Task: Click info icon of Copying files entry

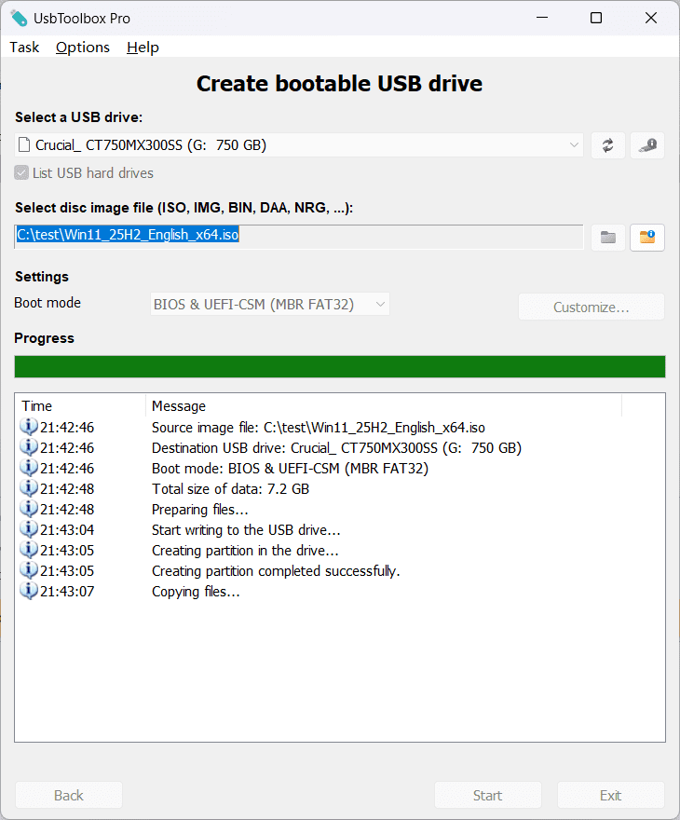Action: [x=29, y=592]
